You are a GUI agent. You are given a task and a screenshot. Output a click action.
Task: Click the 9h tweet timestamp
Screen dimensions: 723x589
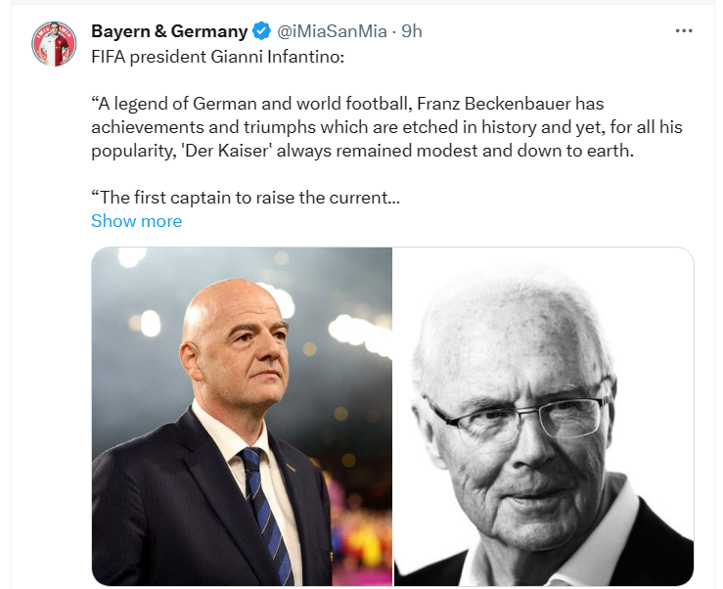412,31
